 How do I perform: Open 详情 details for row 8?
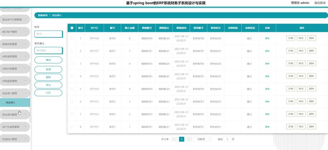click(290, 127)
